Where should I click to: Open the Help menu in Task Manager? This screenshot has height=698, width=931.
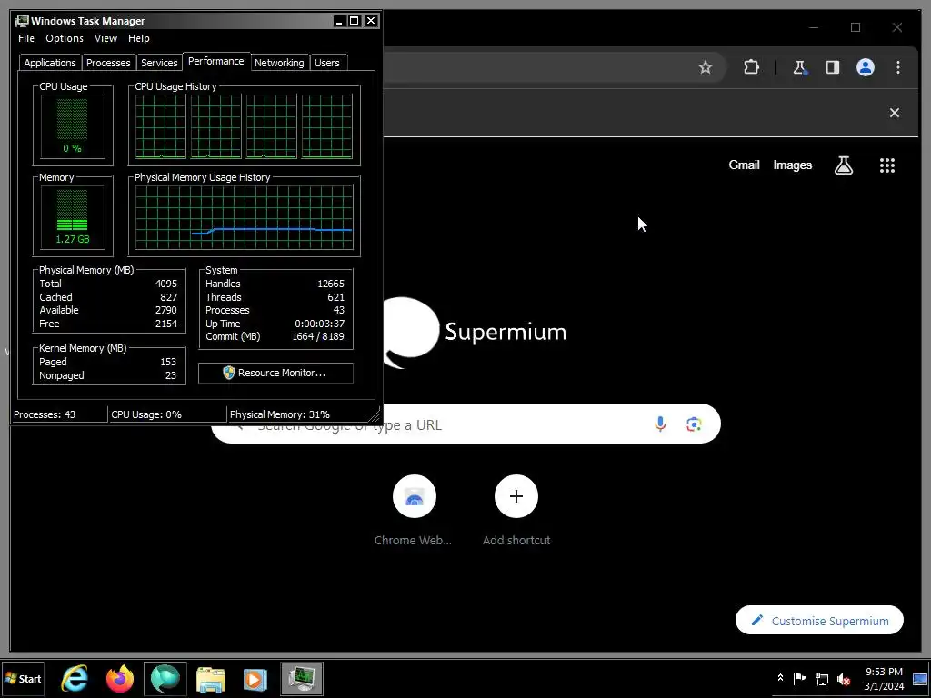pyautogui.click(x=139, y=38)
